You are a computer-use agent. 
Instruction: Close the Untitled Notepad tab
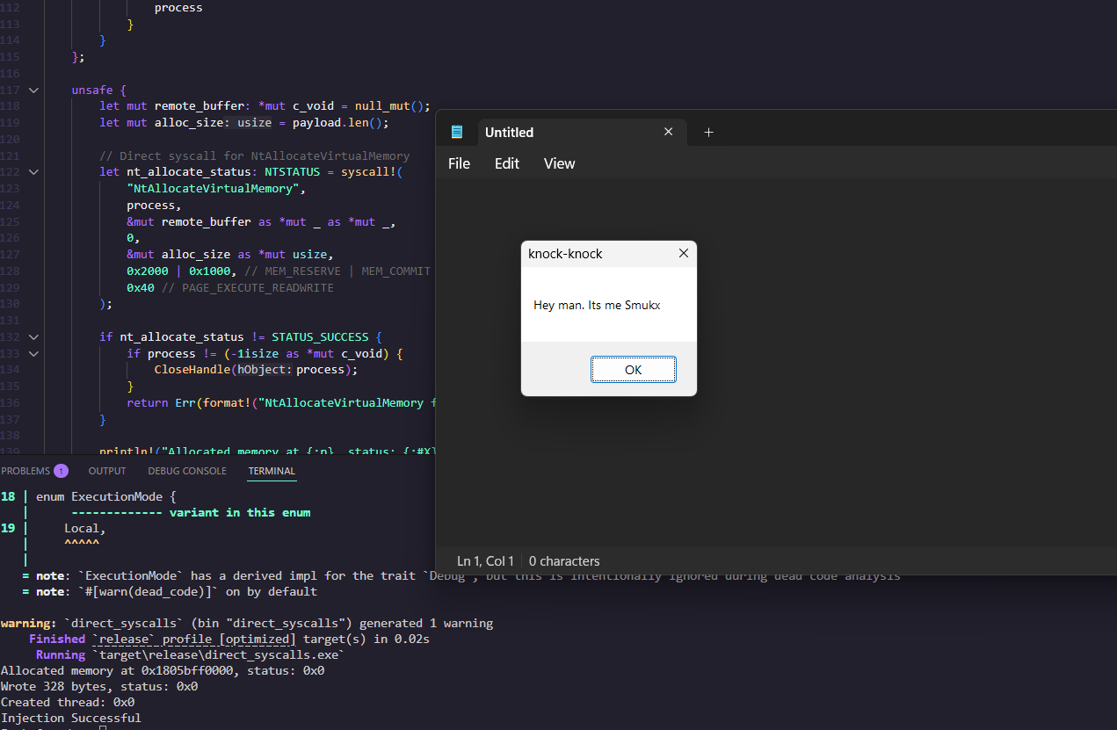[668, 132]
